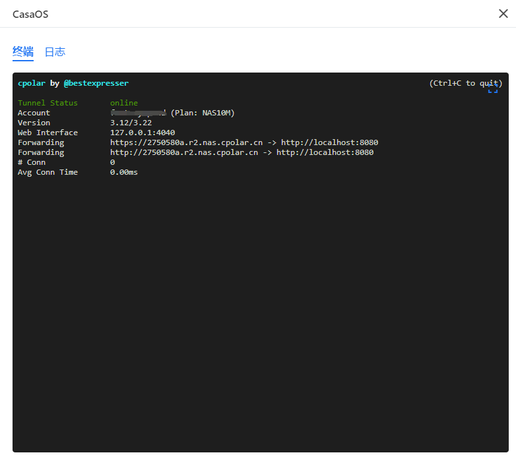
Task: Click the 0.00ms average connection time
Action: click(x=124, y=172)
